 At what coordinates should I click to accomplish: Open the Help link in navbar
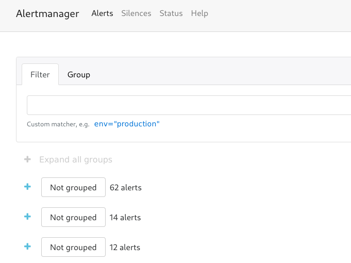(x=199, y=13)
